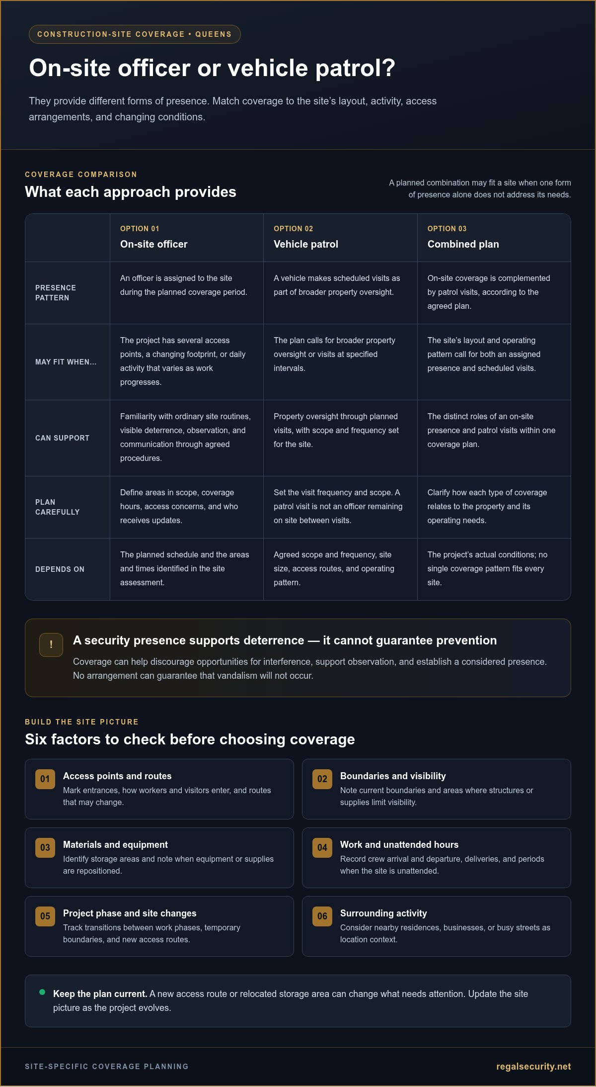Click the Presence Pattern row label
Screen dimensions: 596x1087
pyautogui.click(x=56, y=293)
